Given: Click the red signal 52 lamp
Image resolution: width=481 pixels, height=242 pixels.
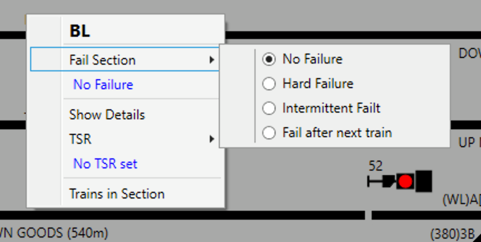Looking at the screenshot, I should pyautogui.click(x=405, y=181).
